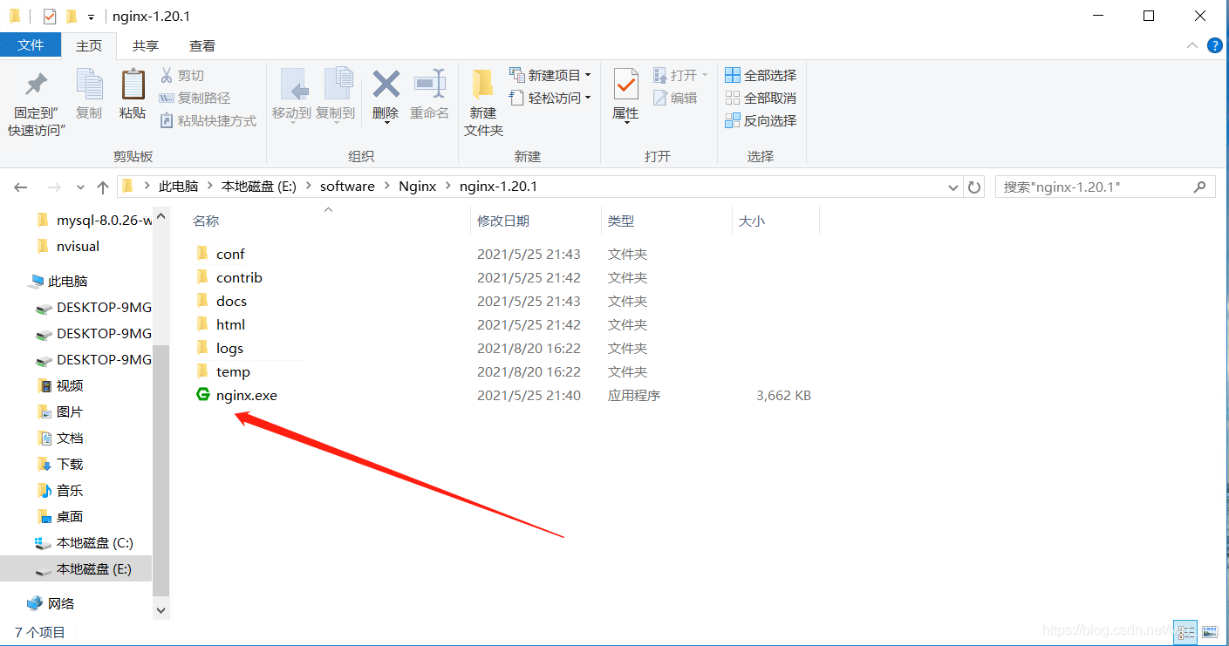
Task: Open recent locations dropdown arrow
Action: pyautogui.click(x=80, y=187)
